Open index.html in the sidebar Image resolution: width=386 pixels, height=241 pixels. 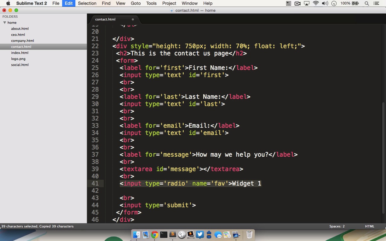tap(20, 53)
